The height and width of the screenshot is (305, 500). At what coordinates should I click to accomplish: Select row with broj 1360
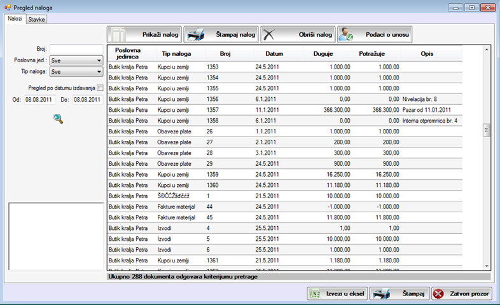[x=285, y=186]
